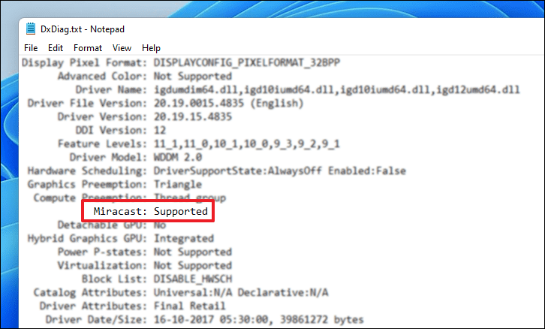Place cursor in Display Pixel Format line
The image size is (545, 329).
tap(181, 63)
